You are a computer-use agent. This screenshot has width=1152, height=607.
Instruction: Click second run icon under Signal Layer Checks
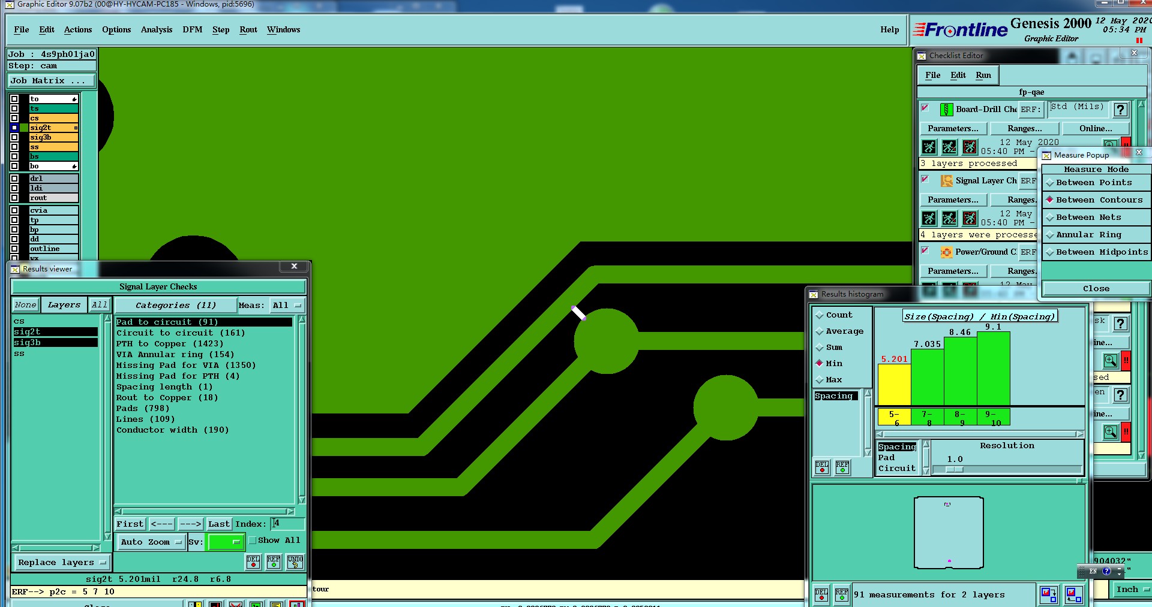[x=949, y=218]
